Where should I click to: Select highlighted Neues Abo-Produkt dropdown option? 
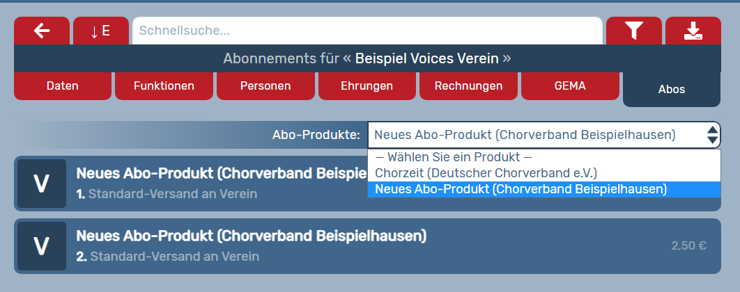point(521,189)
